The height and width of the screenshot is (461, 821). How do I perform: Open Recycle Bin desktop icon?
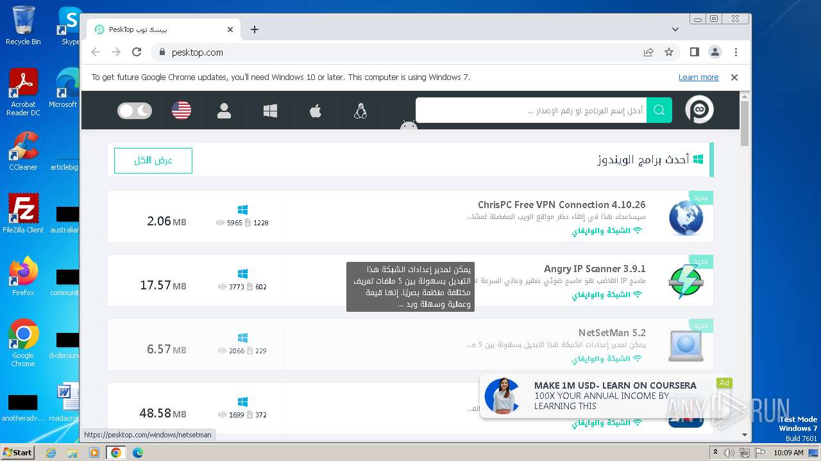(x=23, y=26)
